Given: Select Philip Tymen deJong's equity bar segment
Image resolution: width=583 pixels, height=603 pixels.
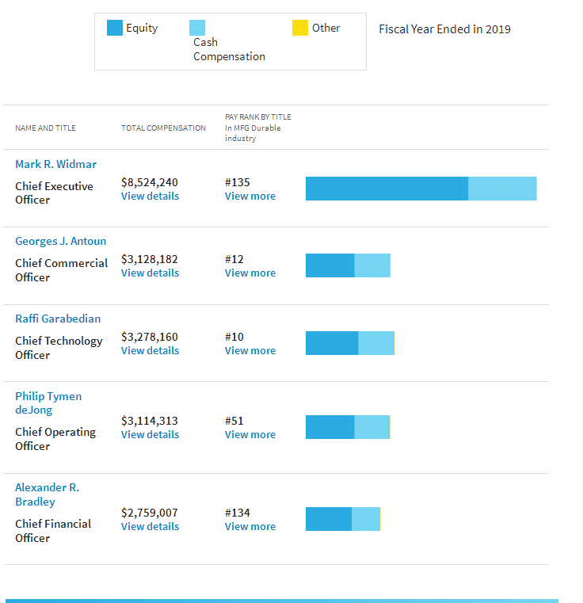Looking at the screenshot, I should tap(330, 427).
